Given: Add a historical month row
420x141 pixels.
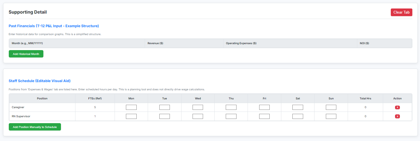Looking at the screenshot, I should [x=26, y=54].
